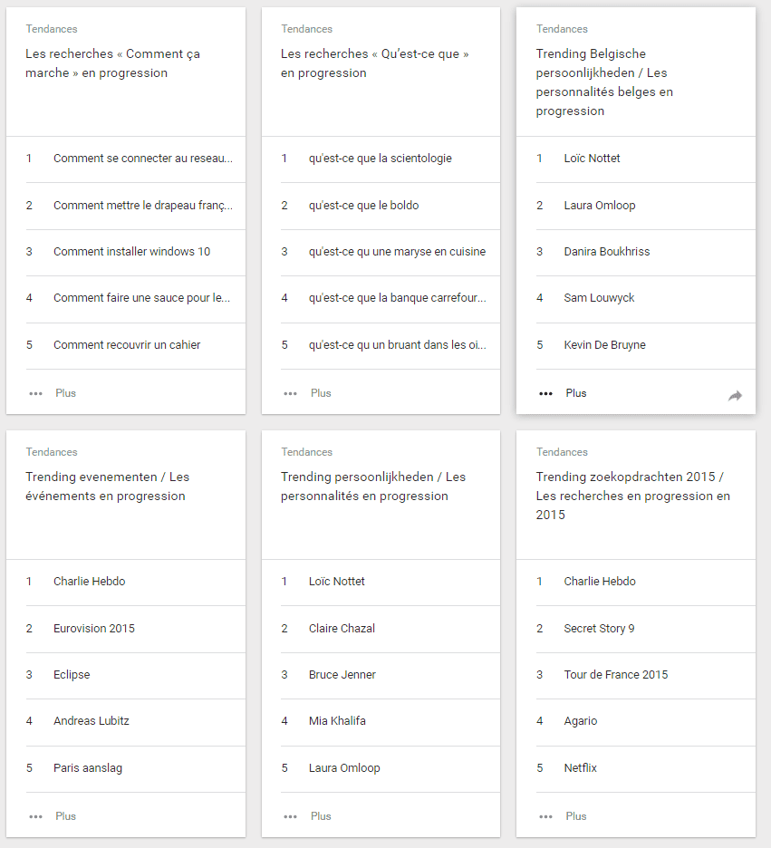The height and width of the screenshot is (848, 771).
Task: Click the ellipsis icon under Qu'est-ce que list
Action: 290,392
